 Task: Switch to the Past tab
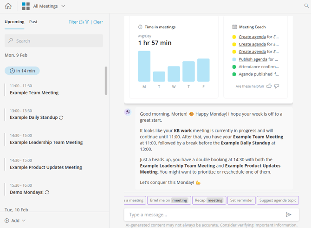click(x=33, y=22)
